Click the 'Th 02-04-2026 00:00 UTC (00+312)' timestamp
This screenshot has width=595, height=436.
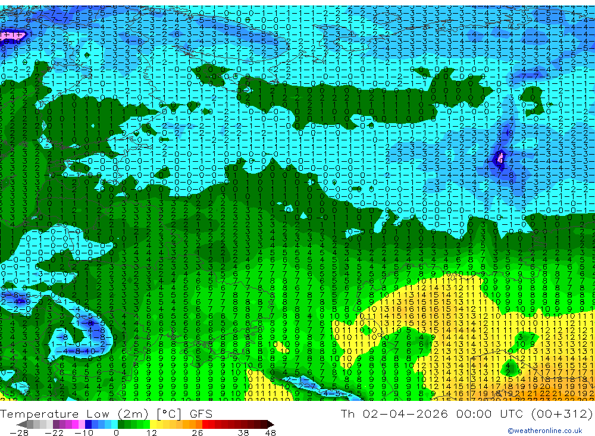click(x=467, y=413)
